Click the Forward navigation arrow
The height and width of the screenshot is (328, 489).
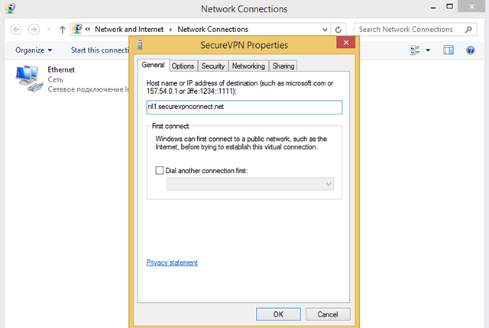click(34, 30)
